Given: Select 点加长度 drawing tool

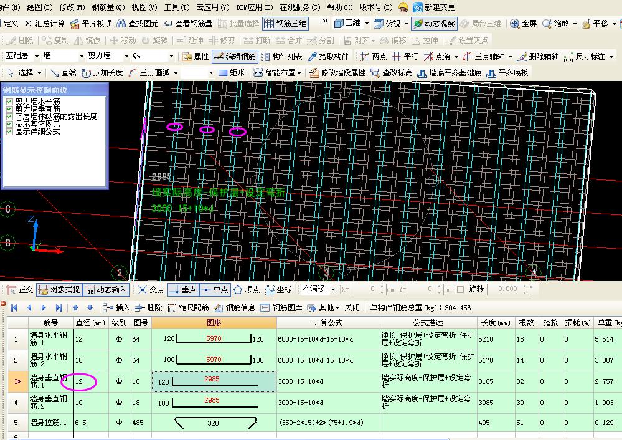Looking at the screenshot, I should click(102, 73).
